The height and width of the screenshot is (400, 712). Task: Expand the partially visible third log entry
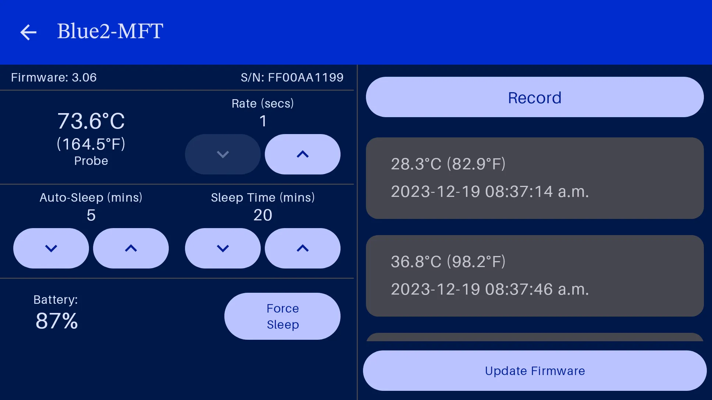pos(534,339)
